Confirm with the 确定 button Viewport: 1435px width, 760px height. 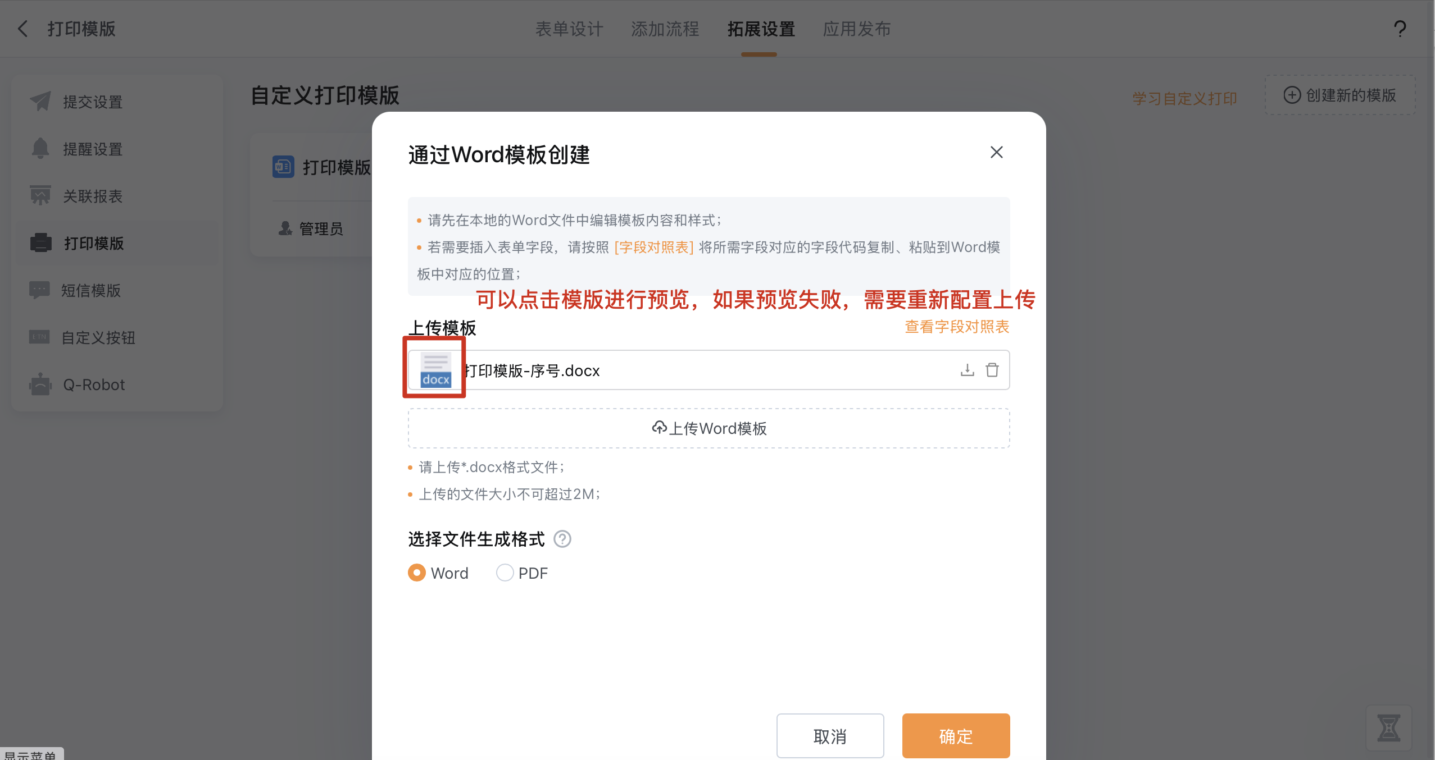tap(956, 736)
